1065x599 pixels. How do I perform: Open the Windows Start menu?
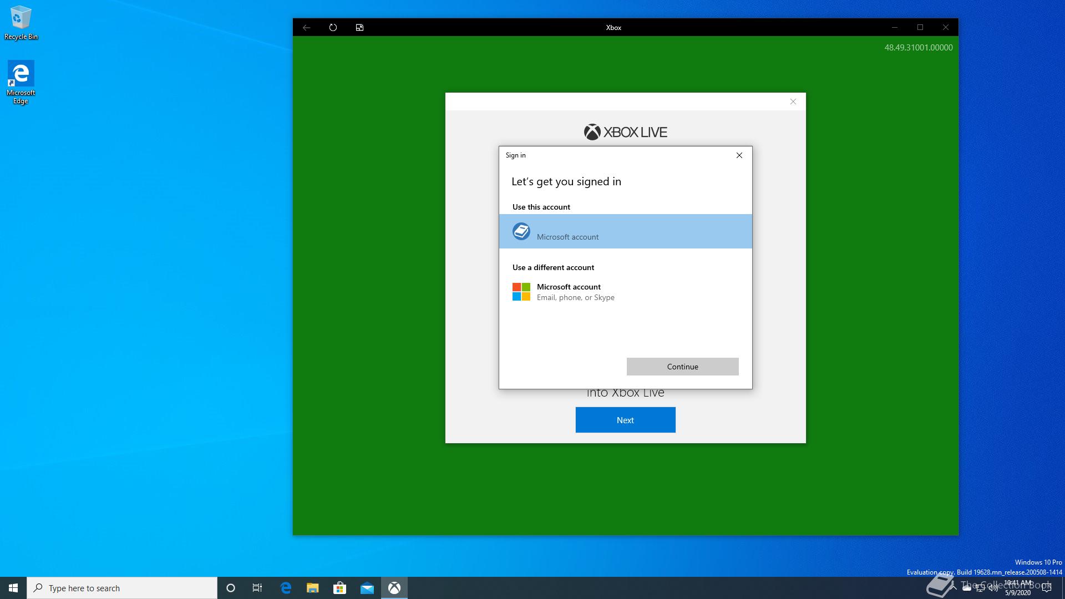(x=13, y=588)
